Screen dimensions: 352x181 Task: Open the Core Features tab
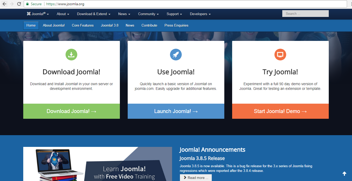83,26
